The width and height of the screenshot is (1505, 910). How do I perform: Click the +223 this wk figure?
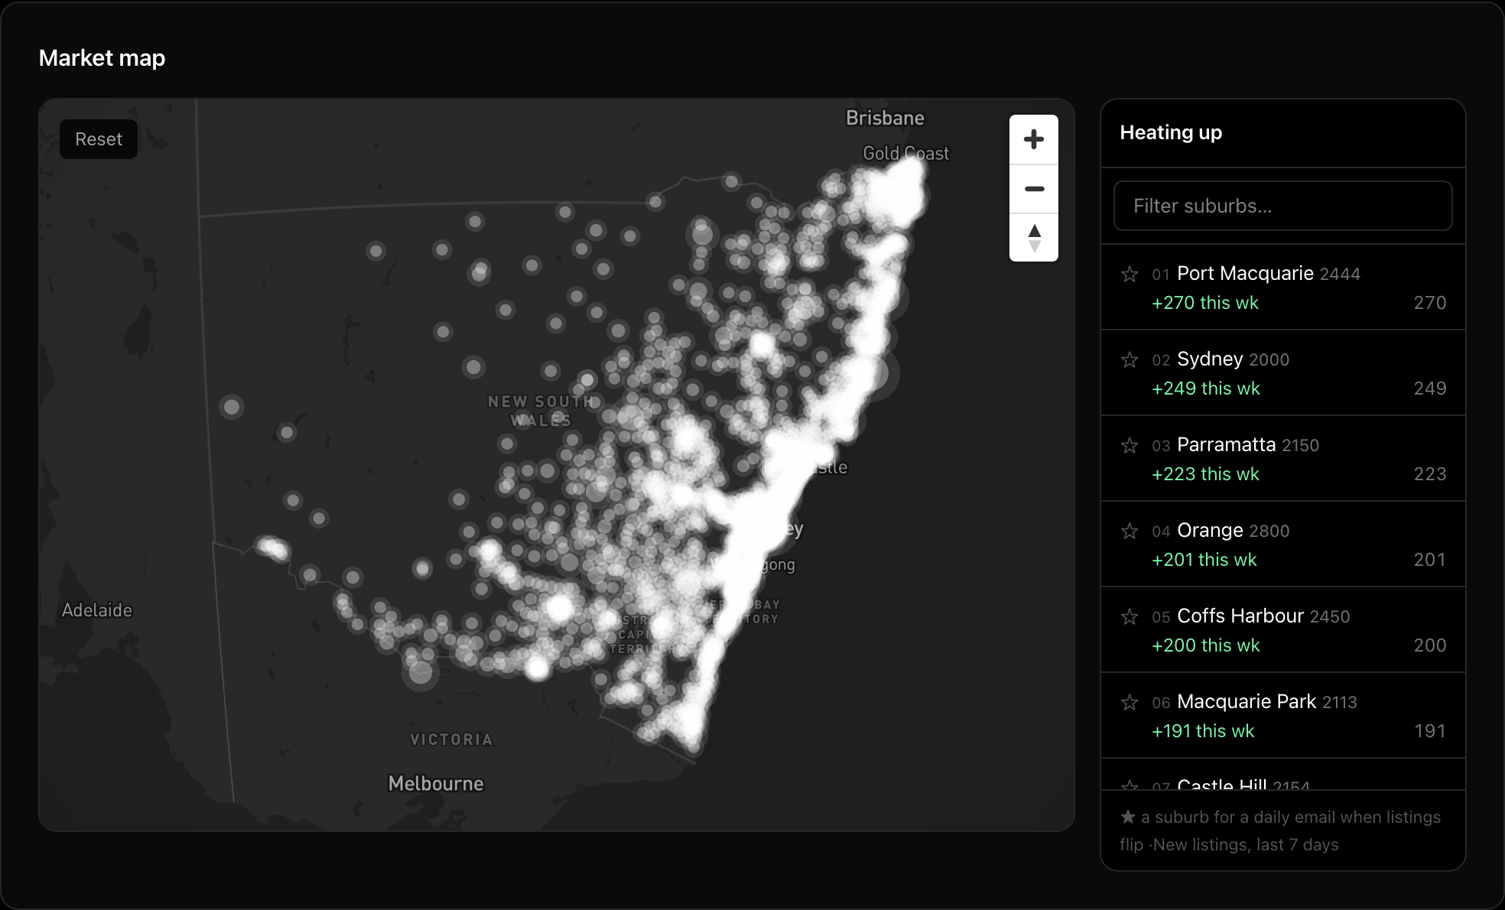pyautogui.click(x=1205, y=474)
